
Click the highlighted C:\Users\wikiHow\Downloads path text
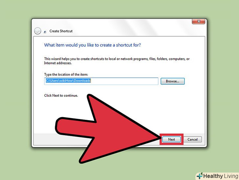click(x=68, y=81)
